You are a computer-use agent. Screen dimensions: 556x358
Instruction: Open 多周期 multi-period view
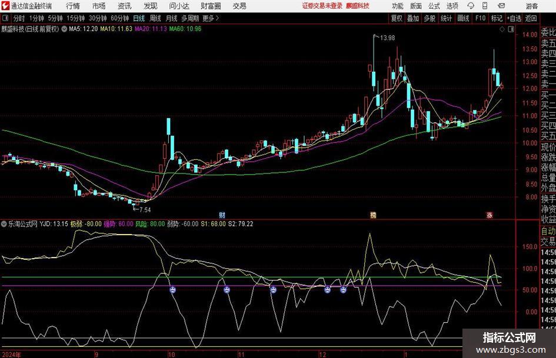point(190,18)
